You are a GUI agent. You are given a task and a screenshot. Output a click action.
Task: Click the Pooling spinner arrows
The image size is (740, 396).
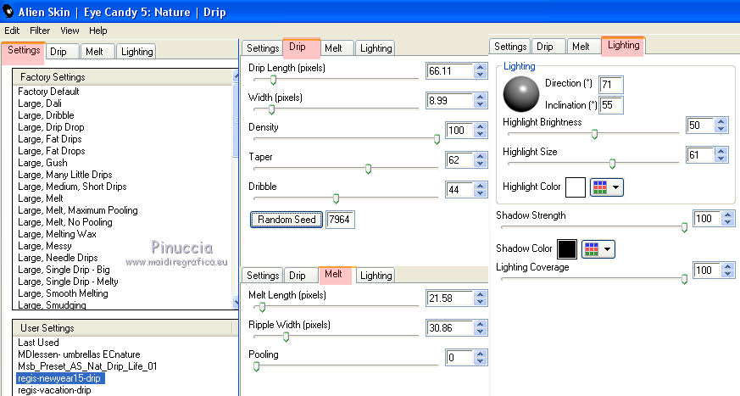coord(481,358)
